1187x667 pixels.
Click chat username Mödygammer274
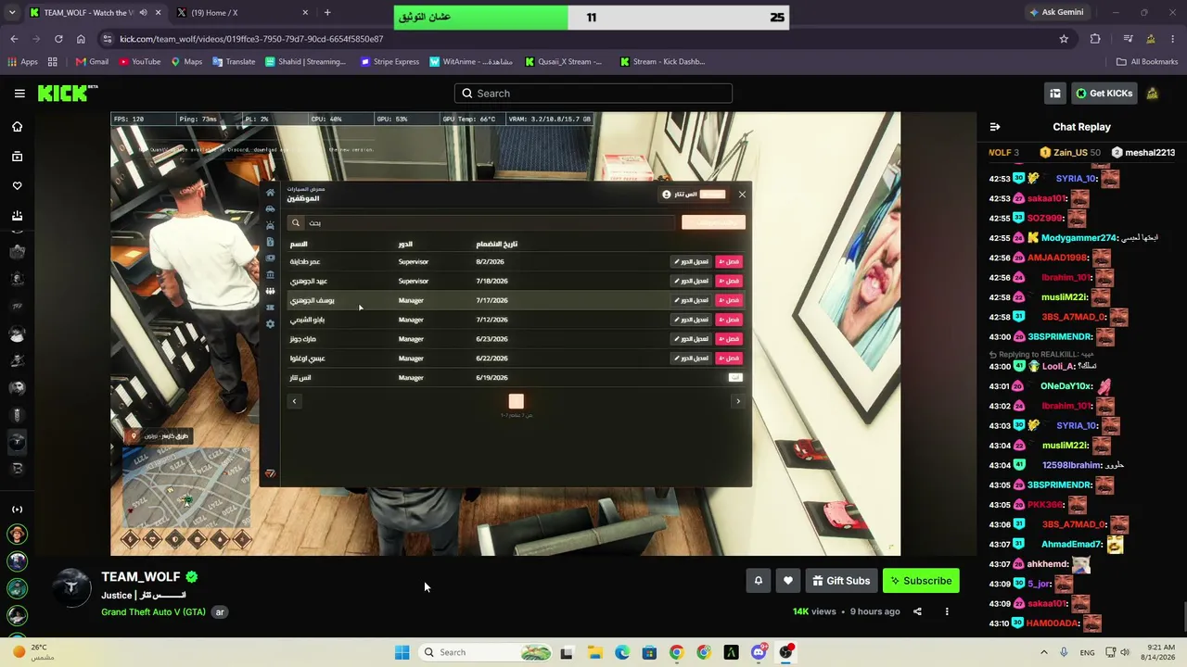point(1079,238)
